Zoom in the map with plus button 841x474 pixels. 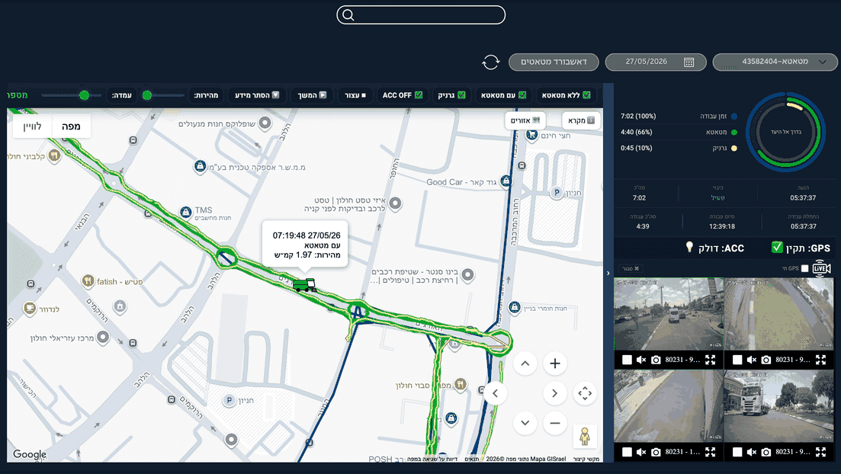coord(554,364)
